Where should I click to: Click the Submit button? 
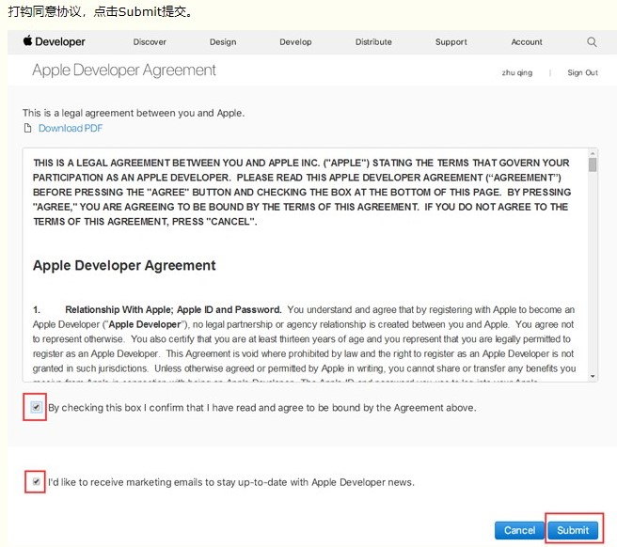(573, 530)
